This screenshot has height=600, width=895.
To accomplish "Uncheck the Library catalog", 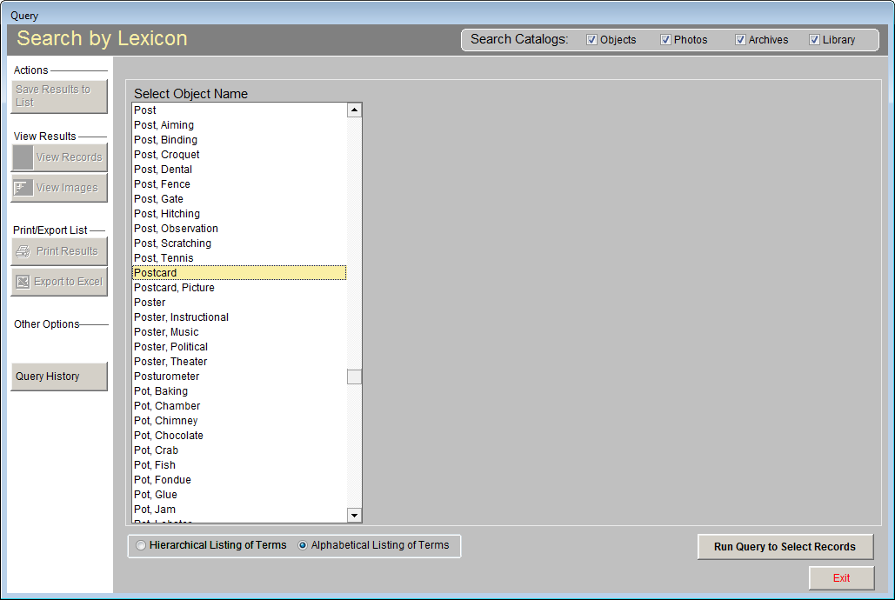I will pos(815,39).
